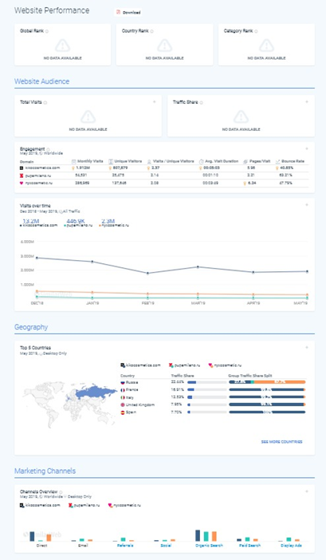Image resolution: width=326 pixels, height=560 pixels.
Task: Sort engagement table by Bounce Rate
Action: (290, 161)
